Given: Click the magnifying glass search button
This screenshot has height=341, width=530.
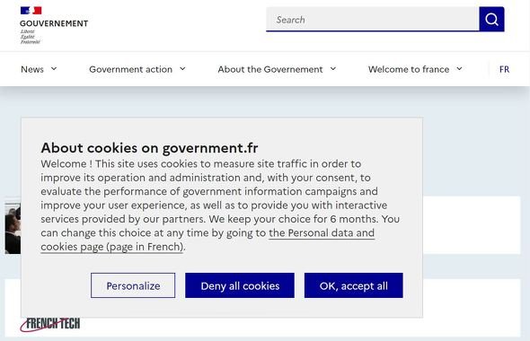Looking at the screenshot, I should [491, 19].
